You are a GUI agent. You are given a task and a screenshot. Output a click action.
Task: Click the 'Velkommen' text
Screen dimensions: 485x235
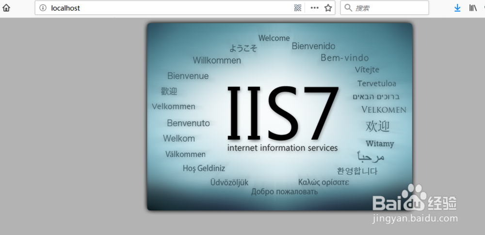pos(174,107)
